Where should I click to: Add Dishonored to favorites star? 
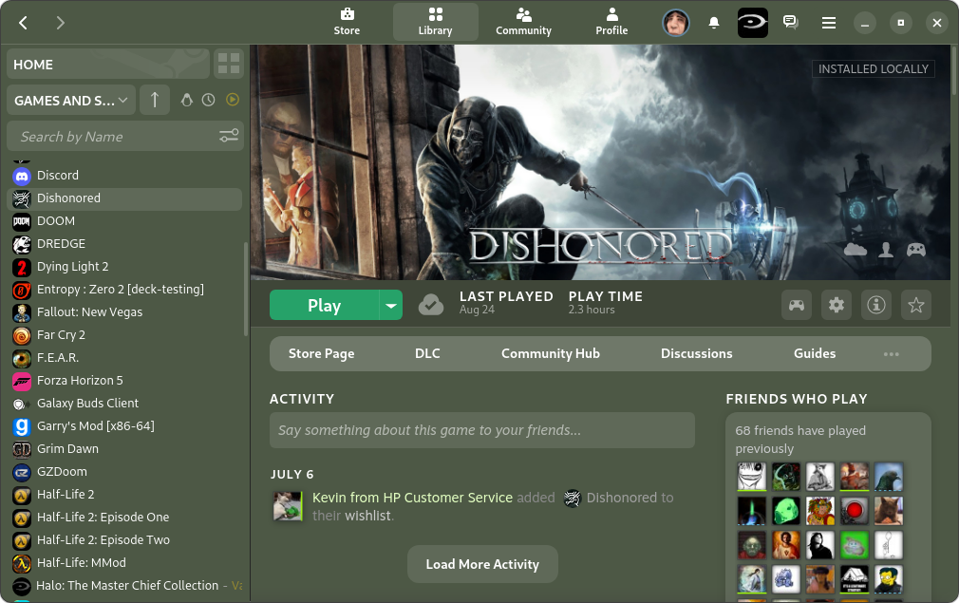tap(915, 305)
